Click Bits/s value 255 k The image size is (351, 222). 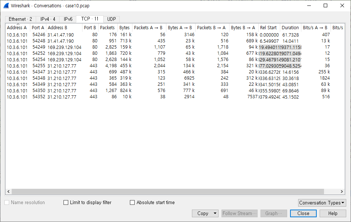click(324, 72)
